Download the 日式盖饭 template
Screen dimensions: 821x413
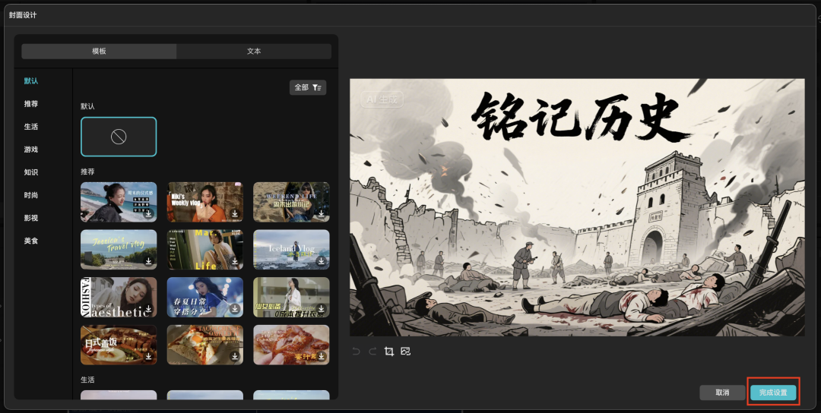click(x=149, y=356)
